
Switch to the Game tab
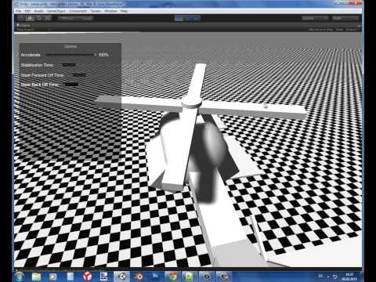click(x=25, y=25)
